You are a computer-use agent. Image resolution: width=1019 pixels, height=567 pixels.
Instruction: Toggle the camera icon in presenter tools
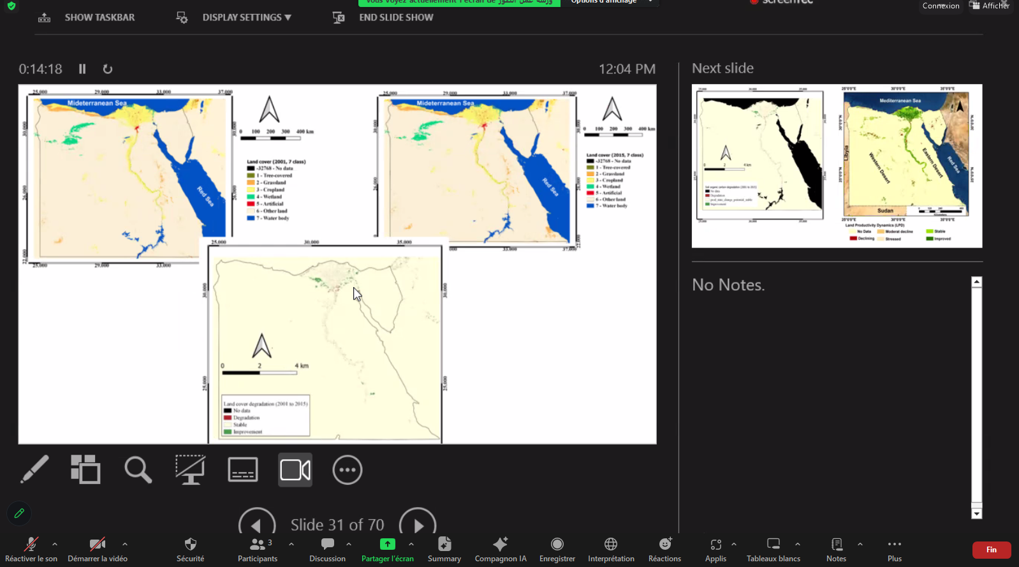(295, 470)
